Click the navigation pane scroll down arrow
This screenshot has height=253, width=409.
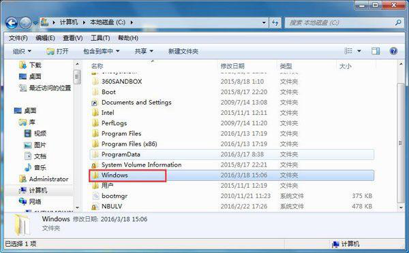click(77, 207)
